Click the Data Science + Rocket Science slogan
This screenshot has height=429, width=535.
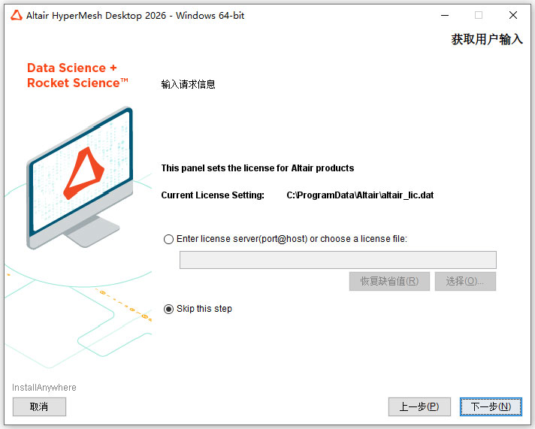(77, 75)
